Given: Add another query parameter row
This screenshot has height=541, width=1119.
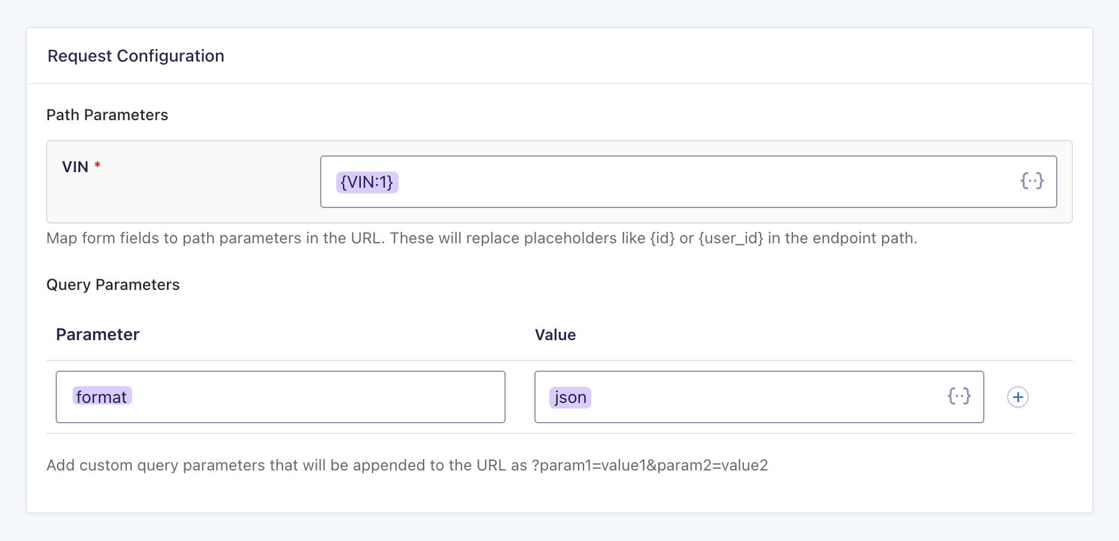Looking at the screenshot, I should click(1017, 397).
